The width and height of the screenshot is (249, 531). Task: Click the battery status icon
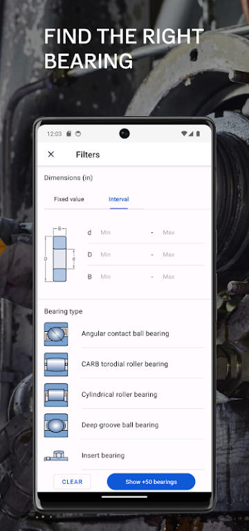pyautogui.click(x=198, y=133)
